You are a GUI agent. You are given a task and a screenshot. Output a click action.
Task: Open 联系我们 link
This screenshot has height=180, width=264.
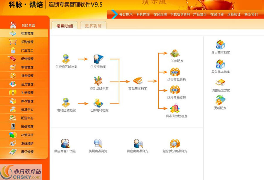(251, 14)
